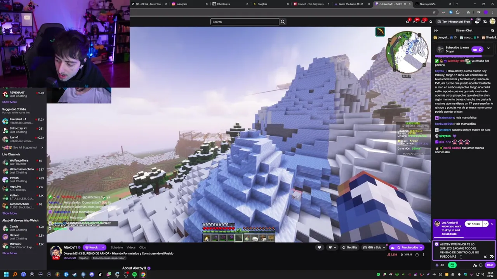Dismiss the collaborate Knock banner
Image resolution: width=497 pixels, height=279 pixels.
pos(492,224)
